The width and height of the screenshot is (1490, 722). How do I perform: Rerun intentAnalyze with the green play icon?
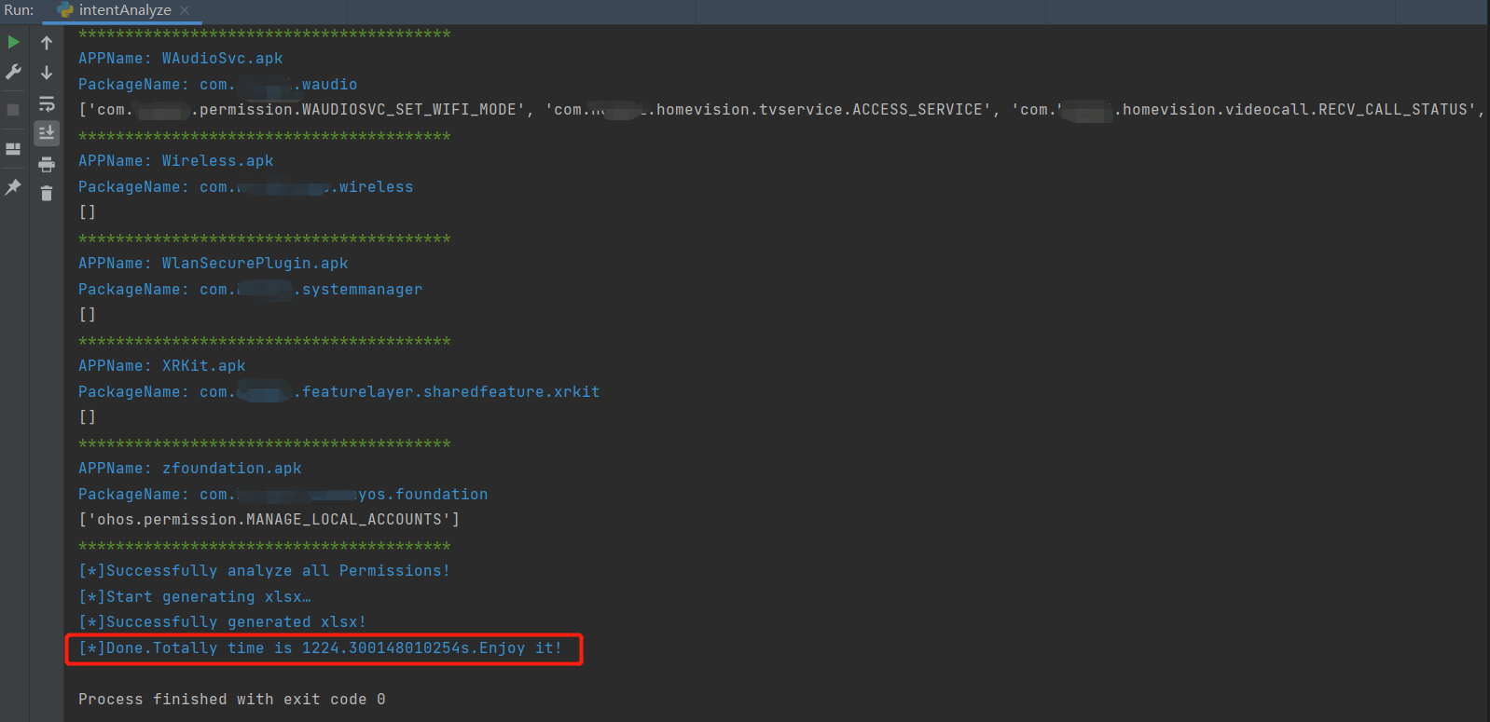point(13,42)
